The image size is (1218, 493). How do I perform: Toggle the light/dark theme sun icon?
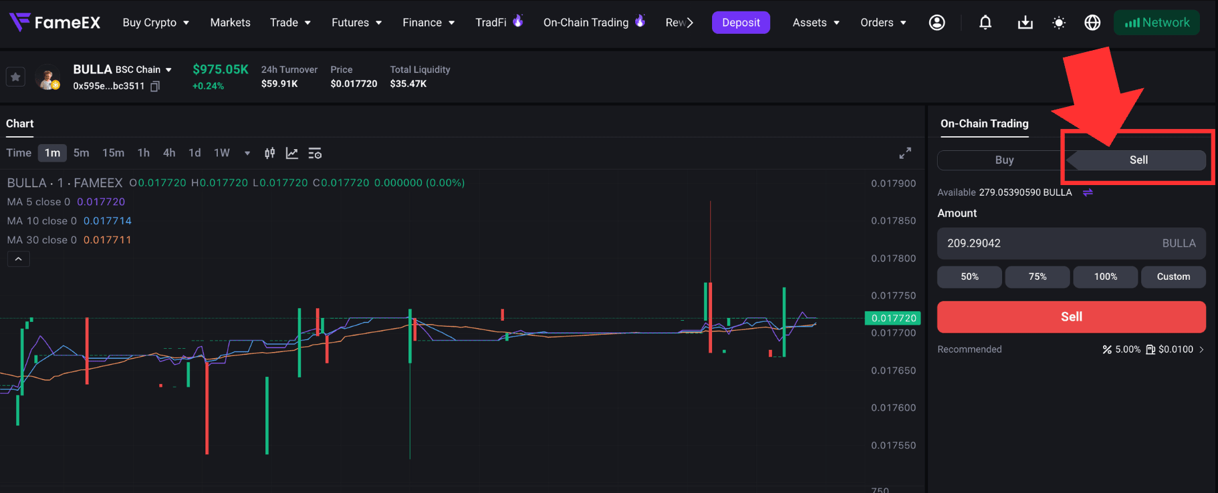(1059, 23)
